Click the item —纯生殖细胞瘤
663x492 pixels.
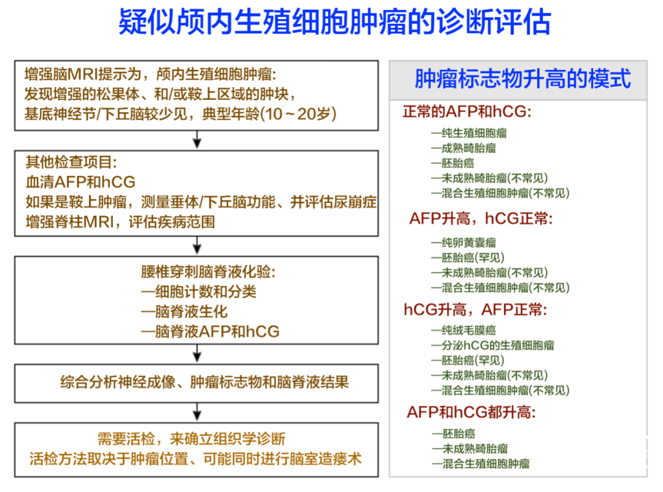tap(469, 133)
